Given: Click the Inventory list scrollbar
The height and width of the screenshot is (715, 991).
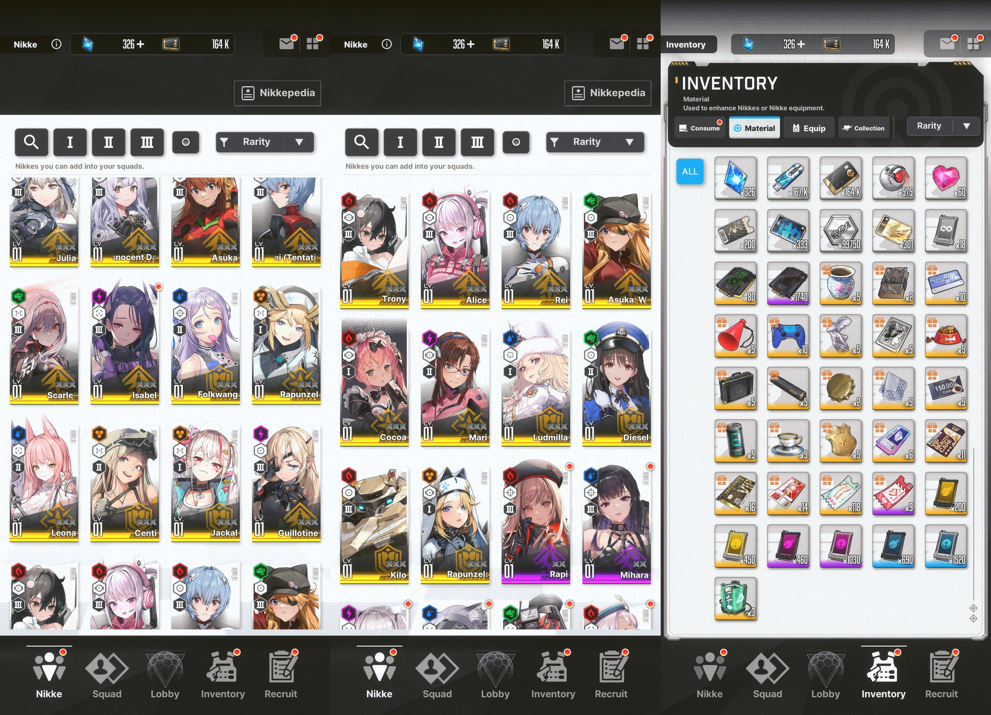Looking at the screenshot, I should (974, 524).
